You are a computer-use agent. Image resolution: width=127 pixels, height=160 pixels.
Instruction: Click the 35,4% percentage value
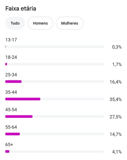pyautogui.click(x=115, y=99)
